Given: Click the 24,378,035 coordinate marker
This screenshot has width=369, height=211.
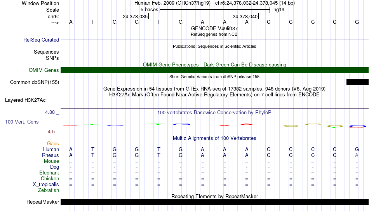Looking at the screenshot, I should click(x=135, y=16).
